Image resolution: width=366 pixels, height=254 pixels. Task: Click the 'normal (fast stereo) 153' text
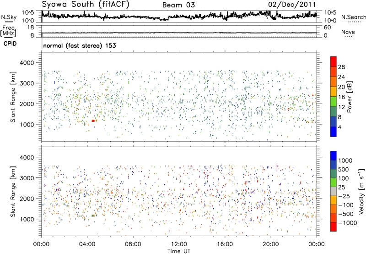coord(80,45)
